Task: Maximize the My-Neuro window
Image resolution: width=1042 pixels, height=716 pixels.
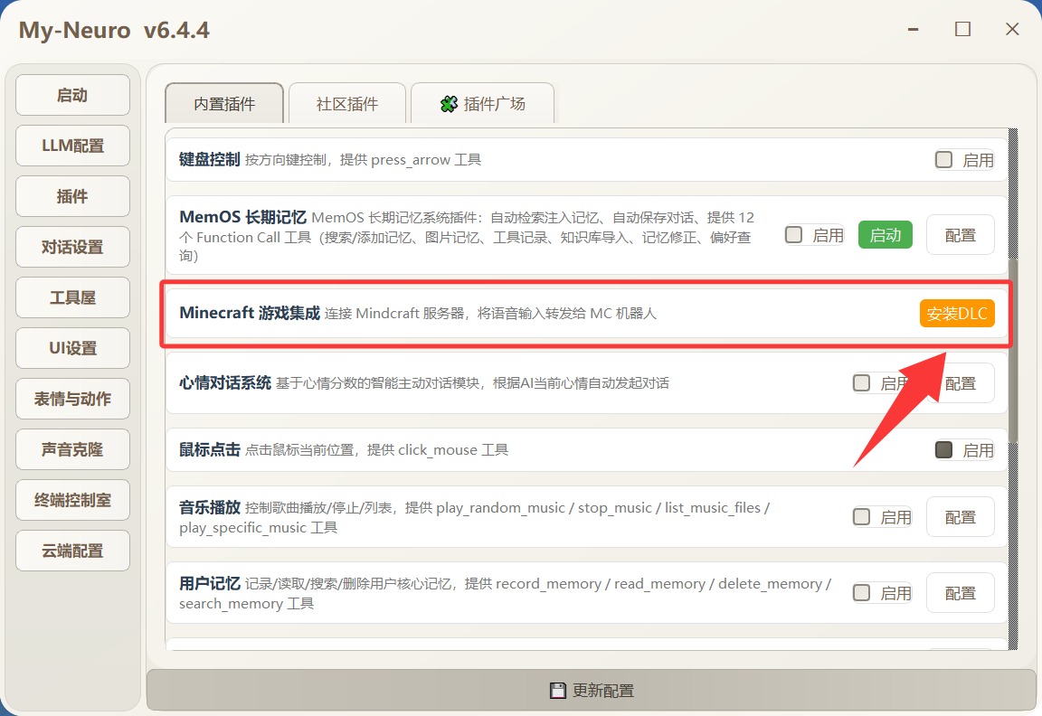Action: click(x=962, y=29)
